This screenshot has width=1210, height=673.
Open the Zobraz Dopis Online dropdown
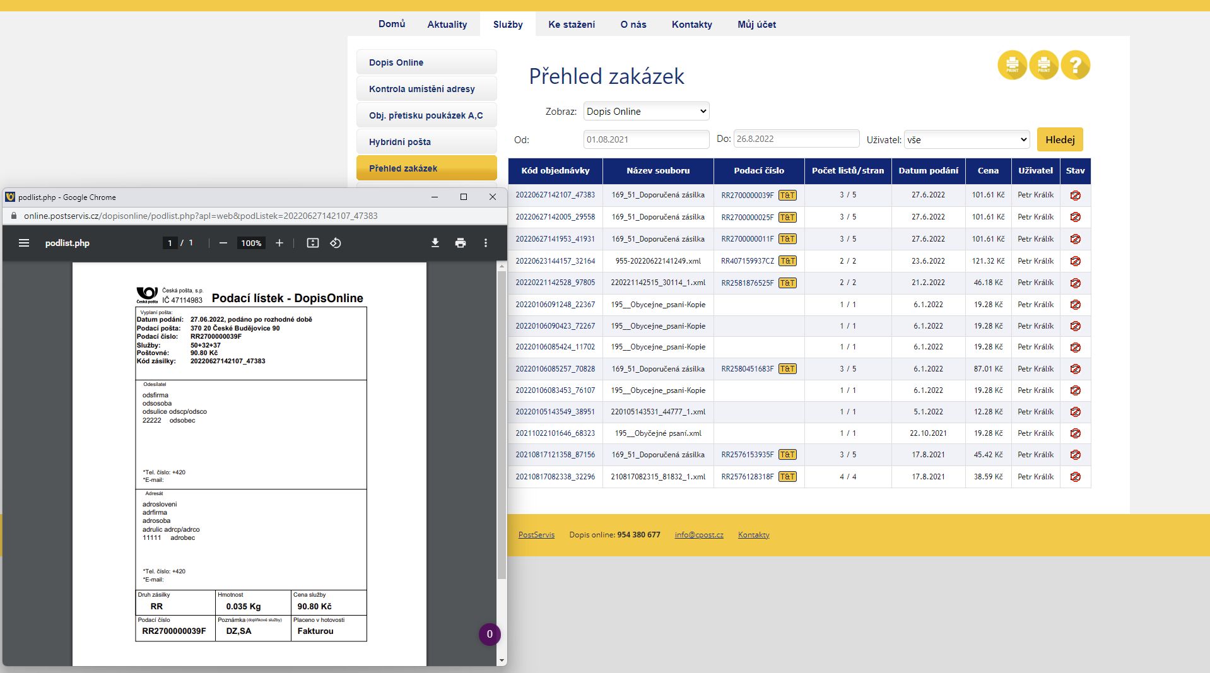pos(646,111)
